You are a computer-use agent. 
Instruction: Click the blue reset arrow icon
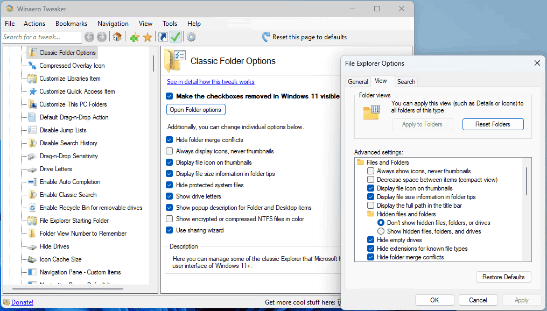pos(266,37)
